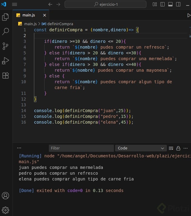
Task: Open the Run and Debug view
Action: point(5,61)
